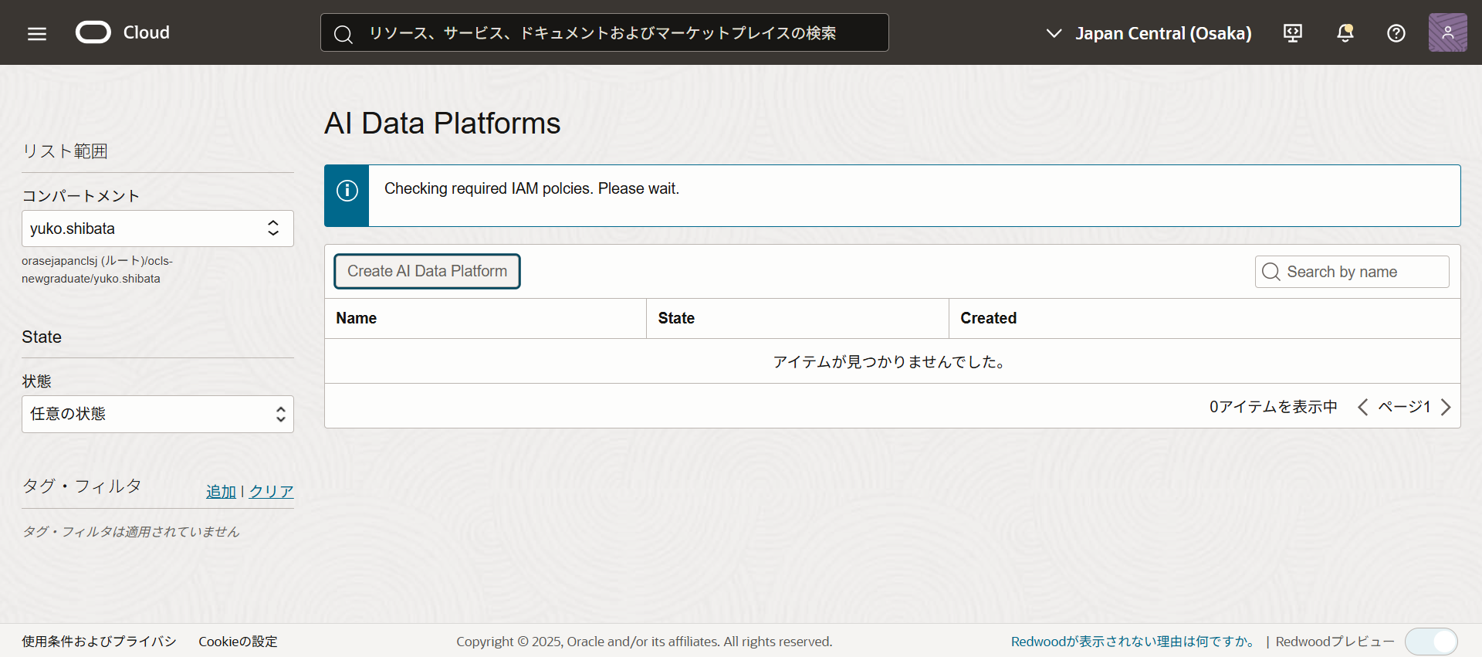Image resolution: width=1482 pixels, height=657 pixels.
Task: Click the magnifier icon in the top search bar
Action: [343, 33]
